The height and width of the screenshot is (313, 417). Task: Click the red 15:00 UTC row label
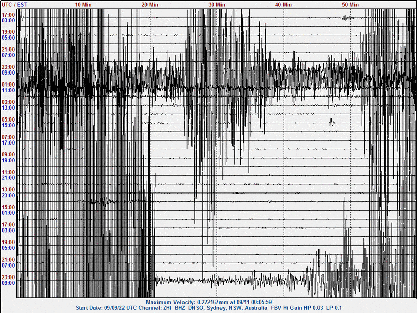point(8,207)
